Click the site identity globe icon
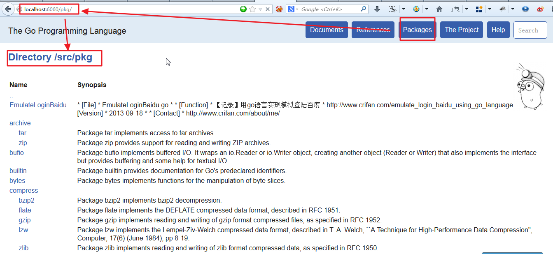 click(x=19, y=9)
